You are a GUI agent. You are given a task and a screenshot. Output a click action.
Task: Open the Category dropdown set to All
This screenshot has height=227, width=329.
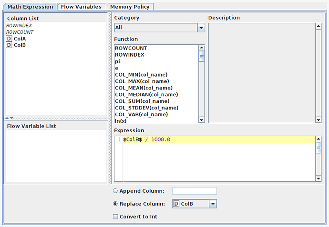(x=159, y=28)
